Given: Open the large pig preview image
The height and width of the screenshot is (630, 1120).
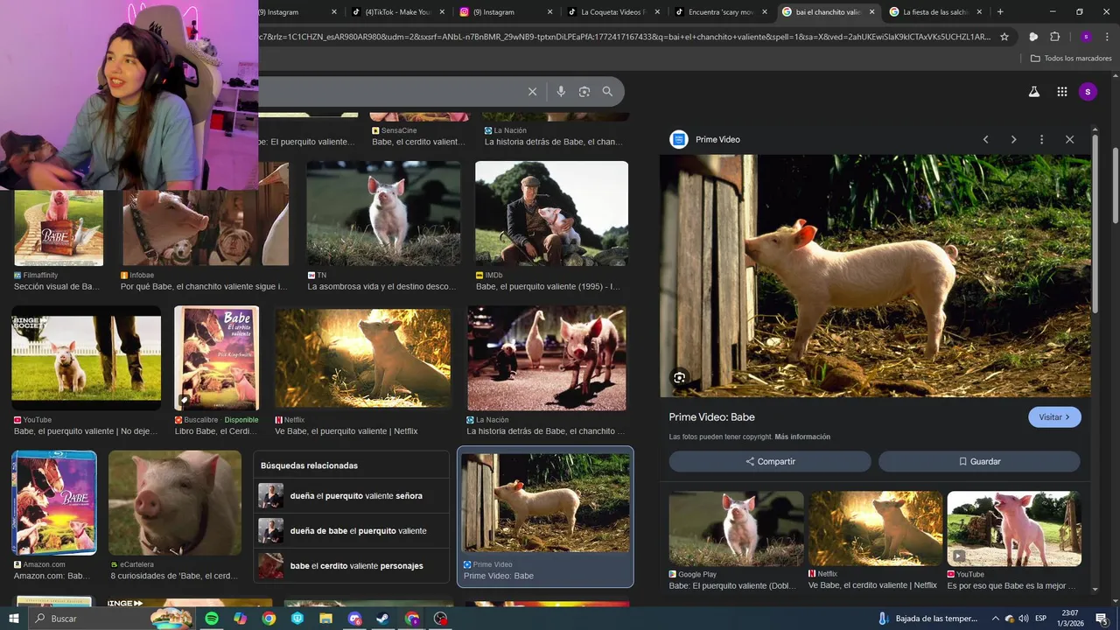Looking at the screenshot, I should pyautogui.click(x=875, y=276).
